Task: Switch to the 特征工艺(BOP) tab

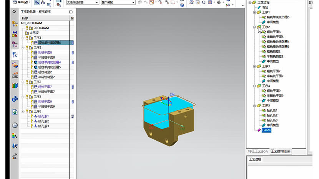Action: [258, 152]
